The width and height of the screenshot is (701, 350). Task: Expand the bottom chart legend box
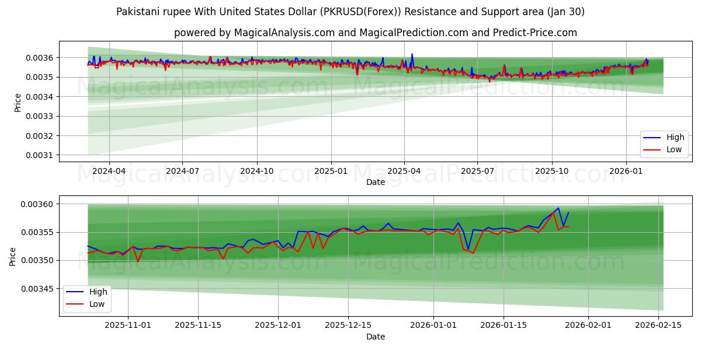click(88, 297)
